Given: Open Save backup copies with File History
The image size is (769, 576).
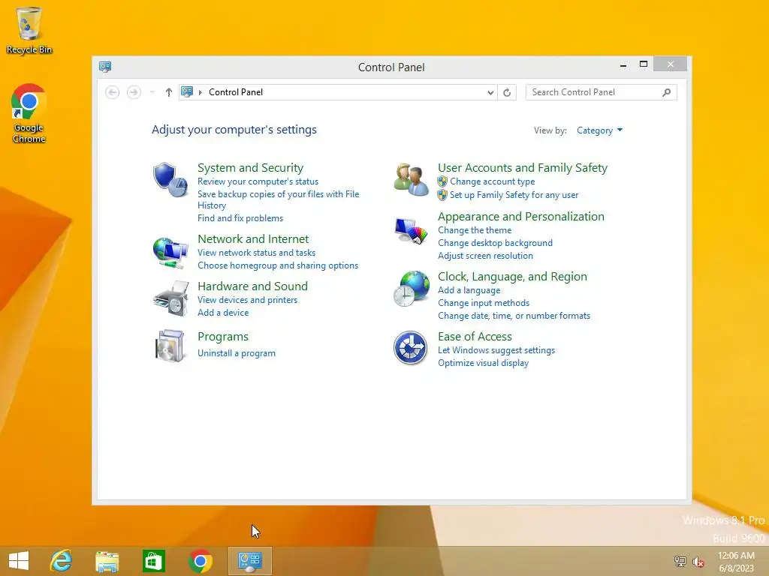Looking at the screenshot, I should coord(278,199).
